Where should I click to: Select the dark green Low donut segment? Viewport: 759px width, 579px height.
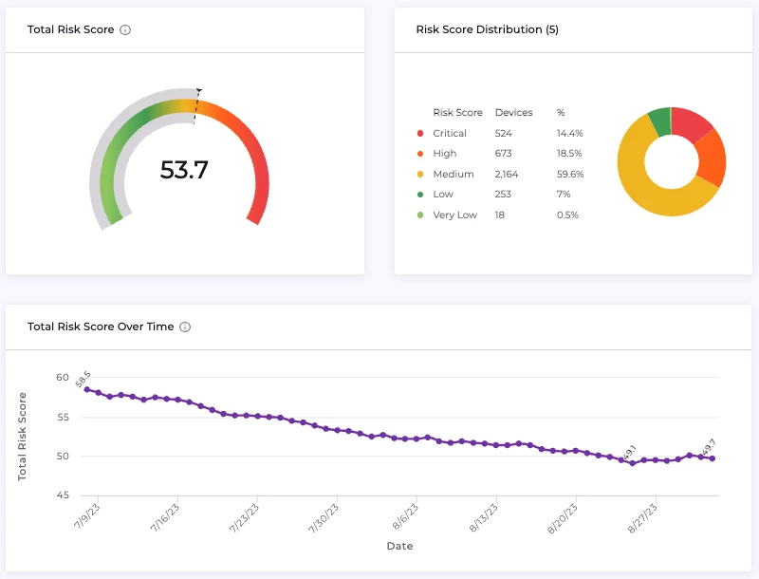pyautogui.click(x=658, y=121)
